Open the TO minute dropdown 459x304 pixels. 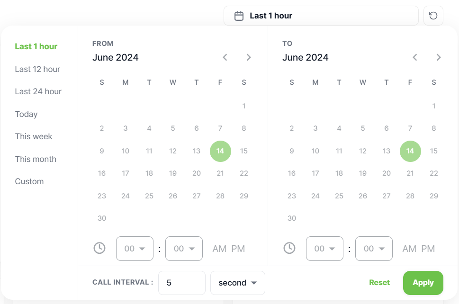coord(374,249)
